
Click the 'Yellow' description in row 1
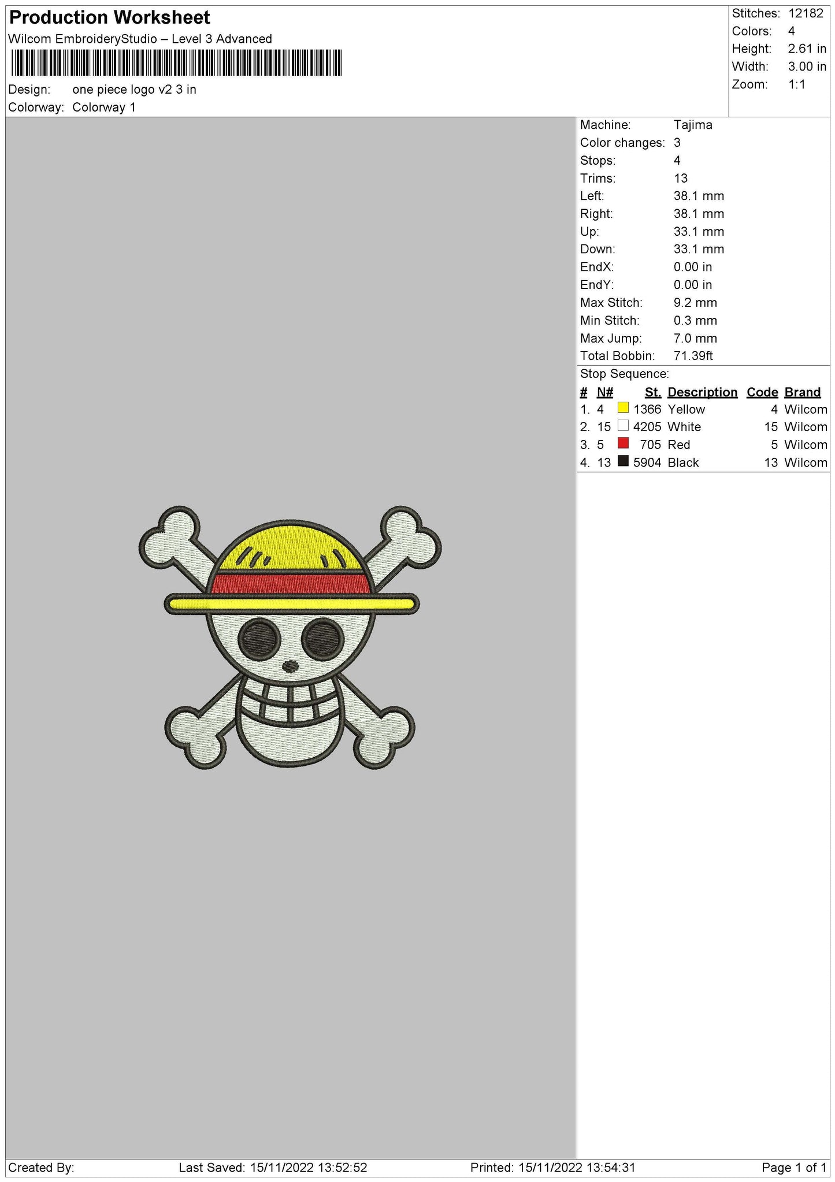point(686,410)
